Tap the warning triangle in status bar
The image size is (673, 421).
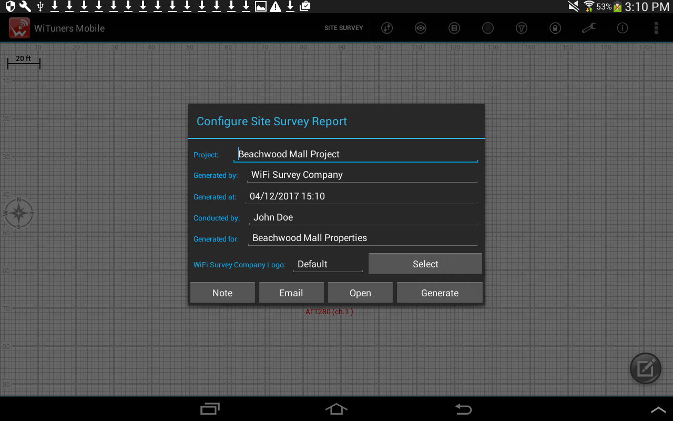pos(275,6)
